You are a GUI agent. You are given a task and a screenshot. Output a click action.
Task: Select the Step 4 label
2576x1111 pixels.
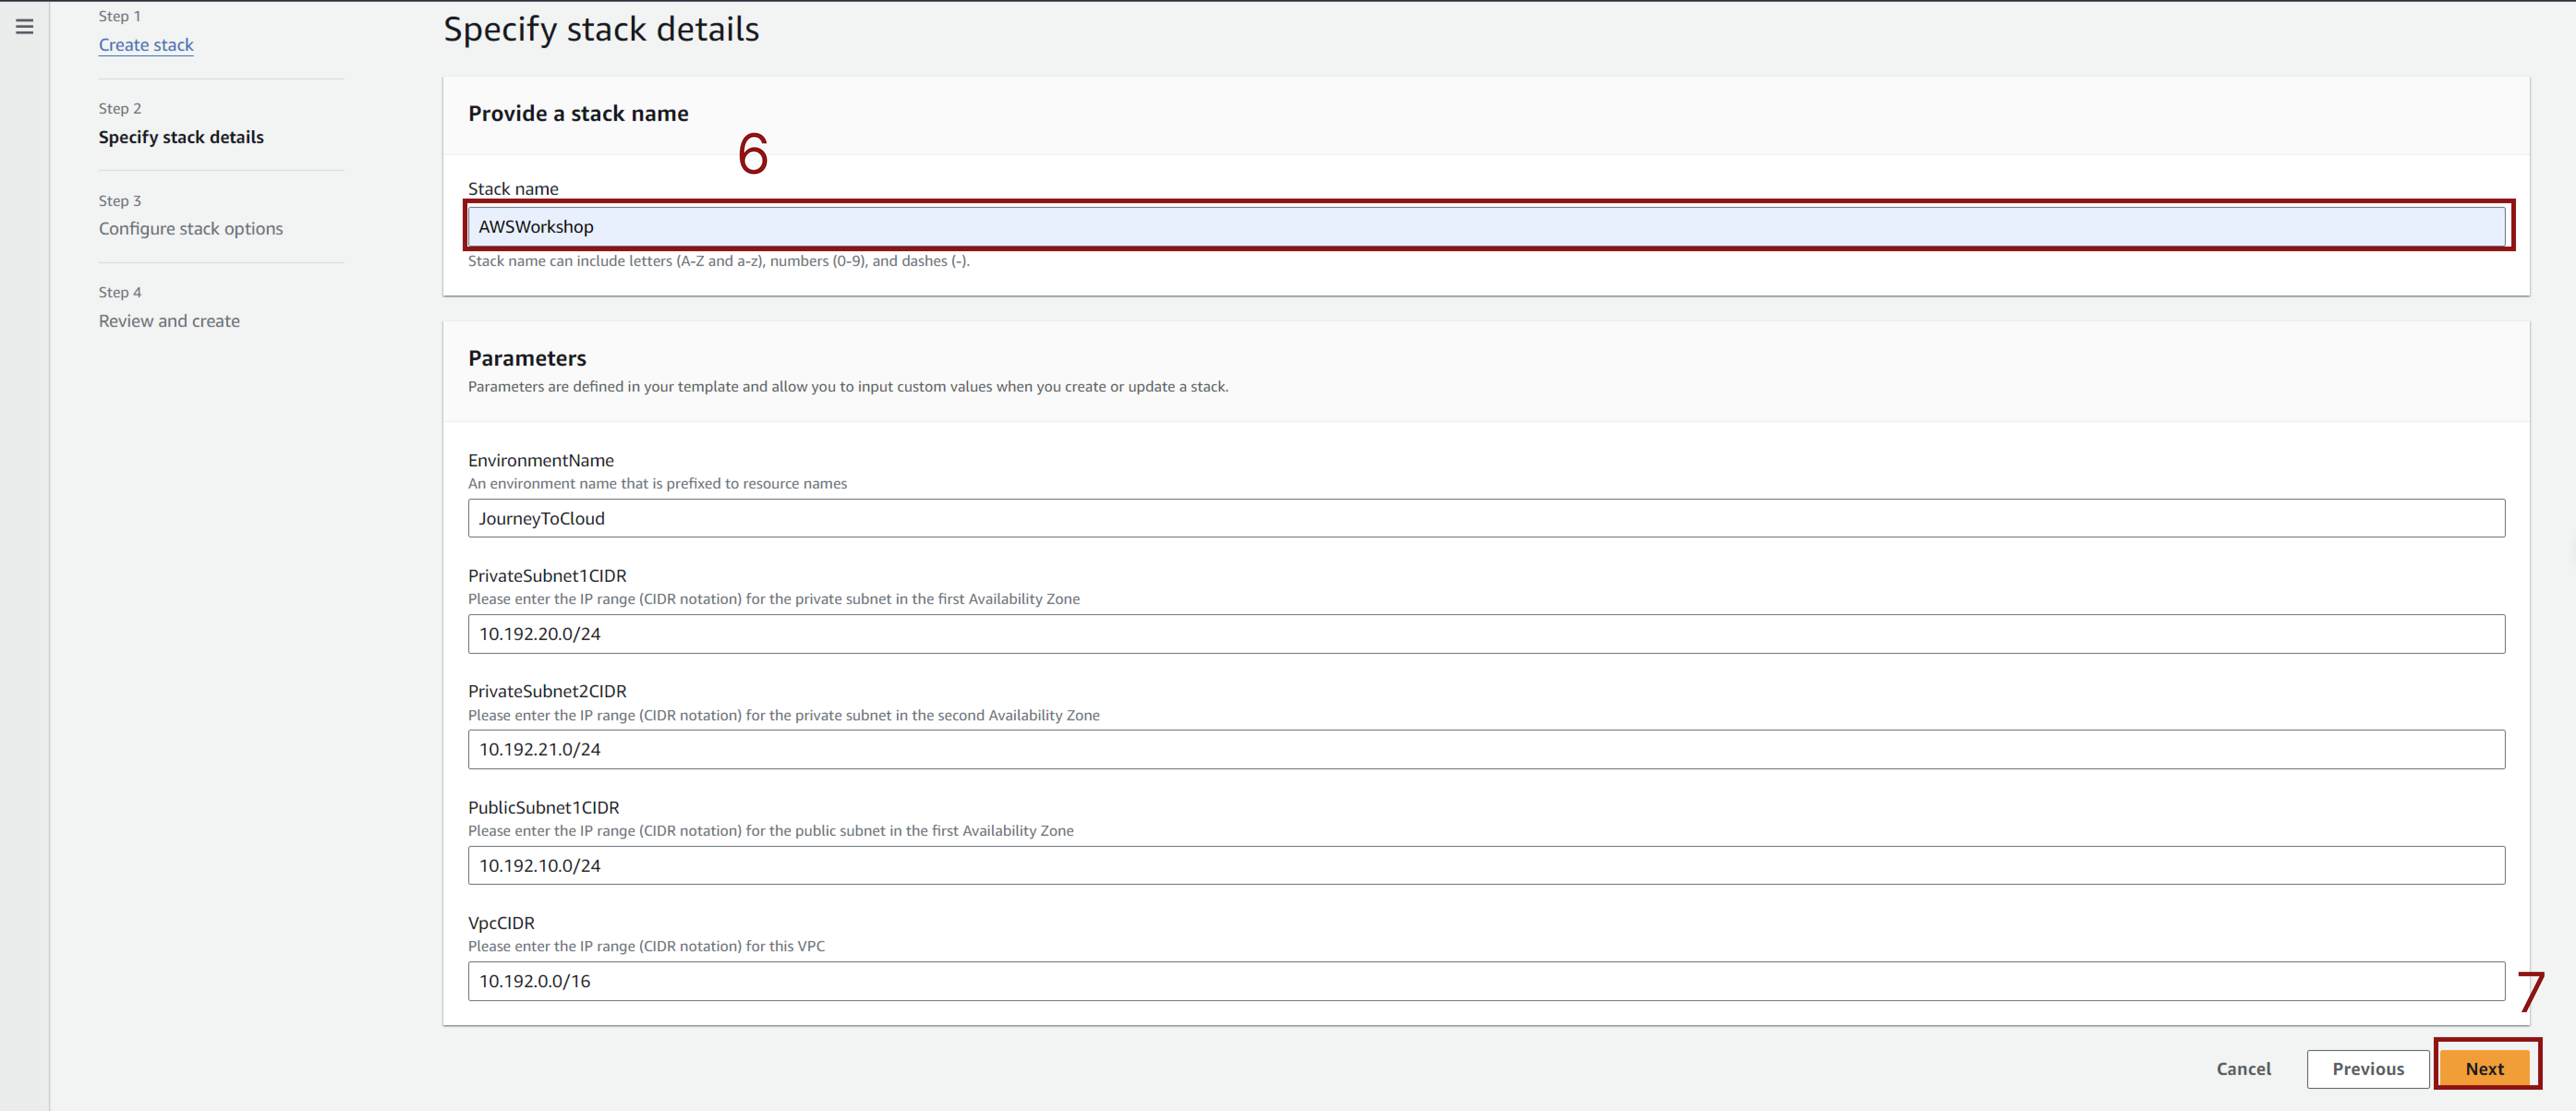[x=120, y=293]
